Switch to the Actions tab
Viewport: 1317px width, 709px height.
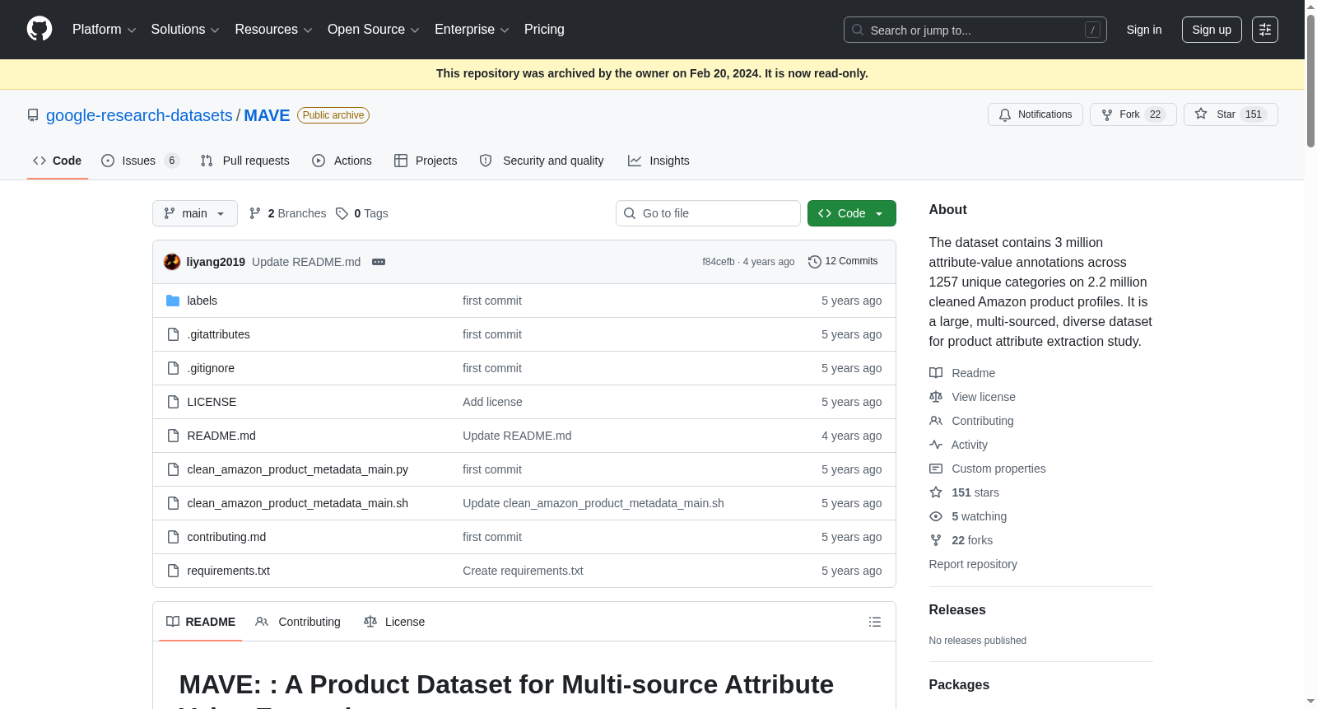pyautogui.click(x=342, y=161)
